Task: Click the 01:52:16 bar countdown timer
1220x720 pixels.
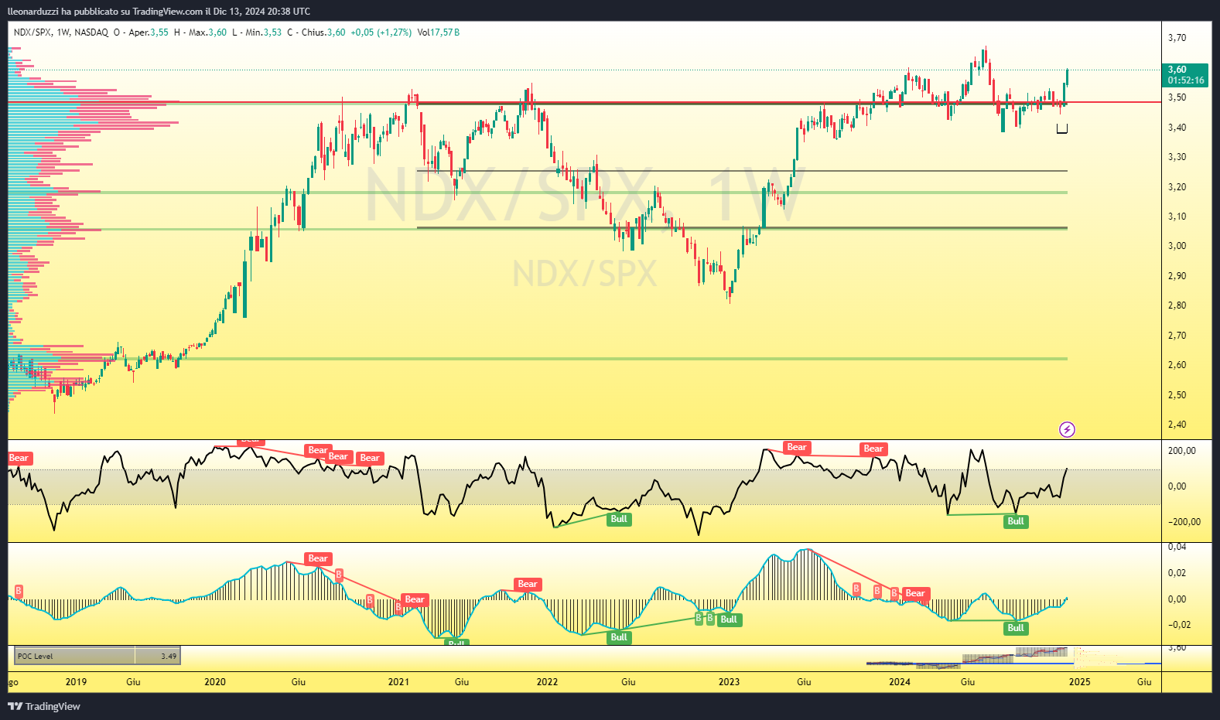Action: coord(1186,80)
